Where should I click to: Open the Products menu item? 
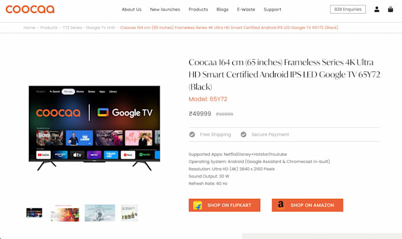198,9
